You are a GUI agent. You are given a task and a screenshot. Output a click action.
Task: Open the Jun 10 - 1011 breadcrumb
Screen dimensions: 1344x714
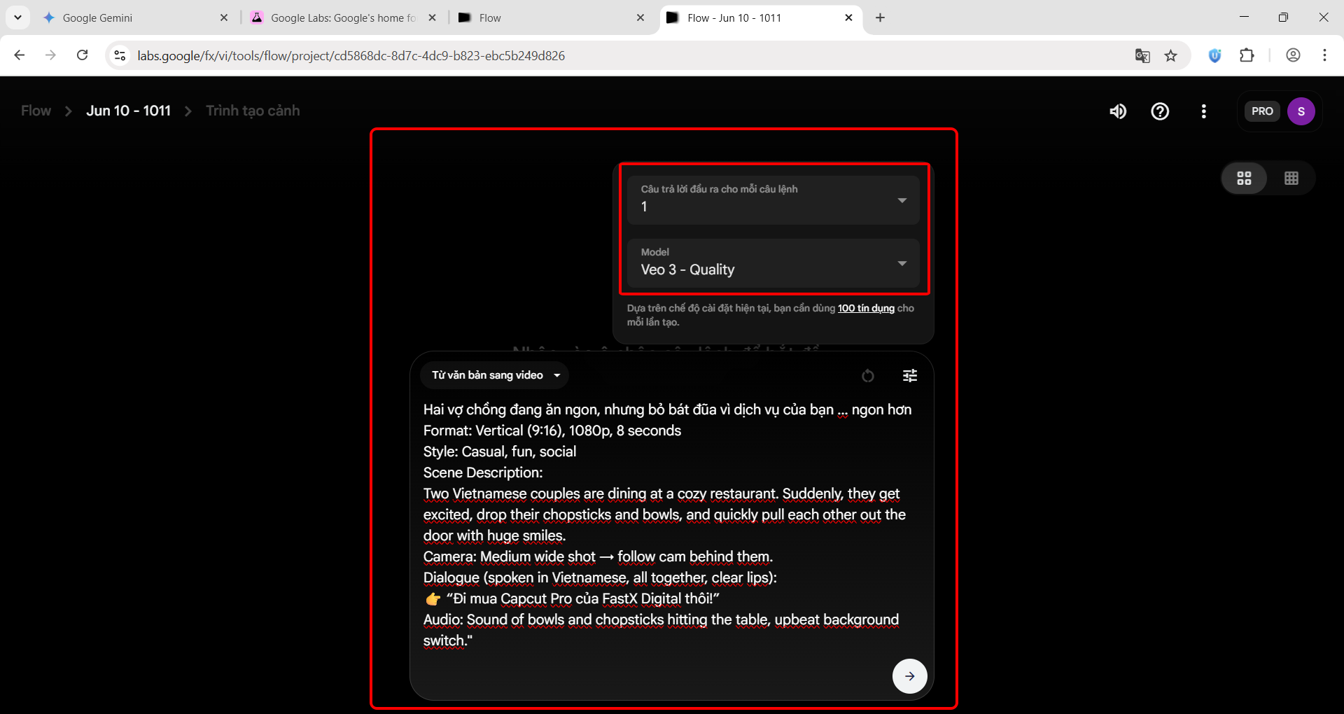(x=128, y=111)
